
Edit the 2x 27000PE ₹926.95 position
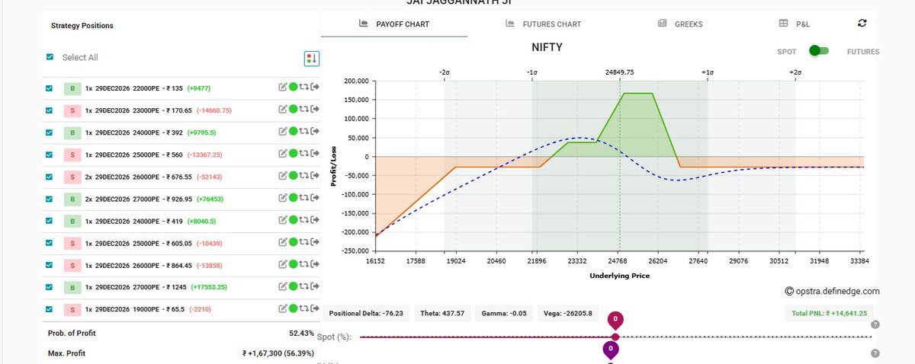283,199
